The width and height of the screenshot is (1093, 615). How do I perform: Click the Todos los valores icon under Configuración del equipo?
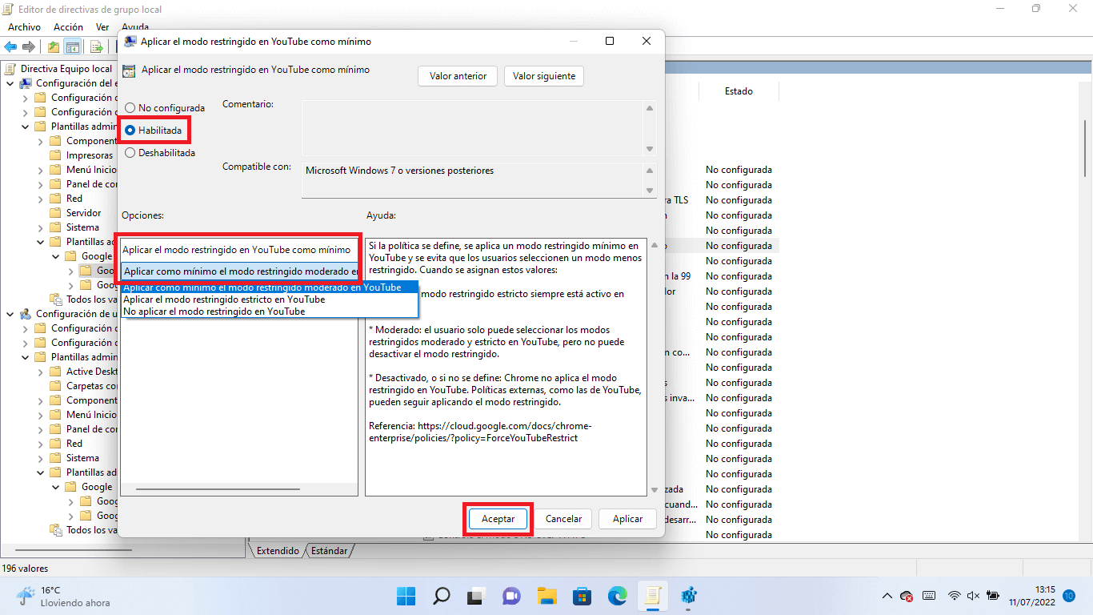click(56, 299)
